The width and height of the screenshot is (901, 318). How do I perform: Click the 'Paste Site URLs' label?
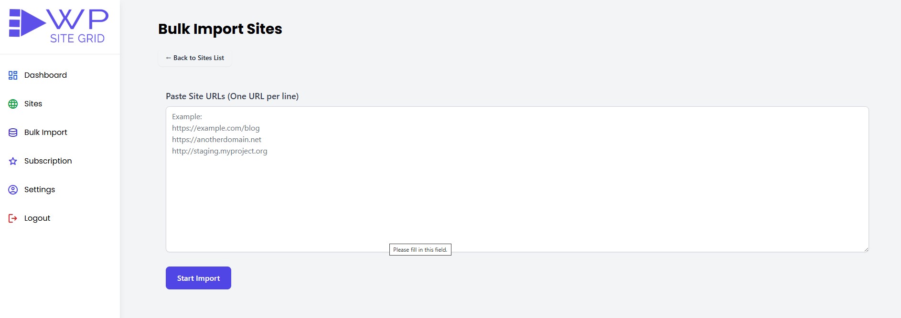pos(232,96)
